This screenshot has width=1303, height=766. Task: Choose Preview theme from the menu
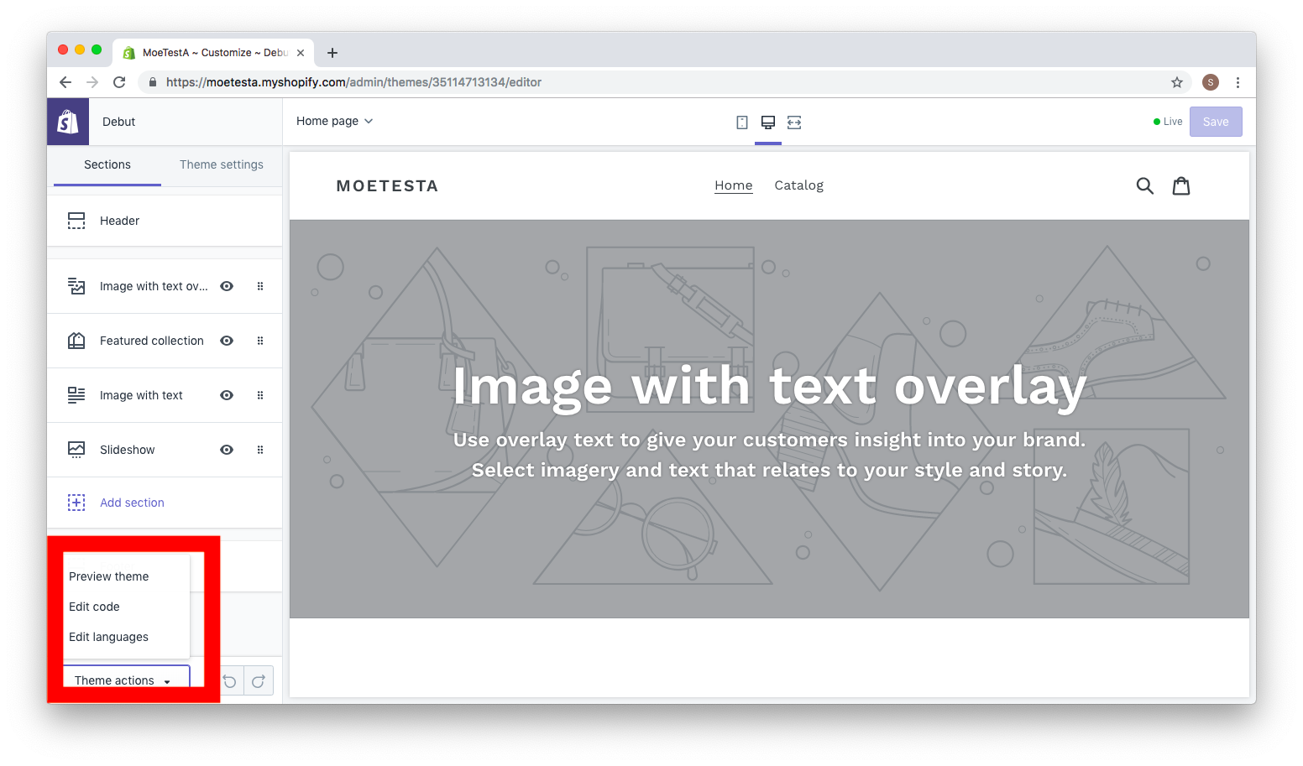[x=109, y=576]
